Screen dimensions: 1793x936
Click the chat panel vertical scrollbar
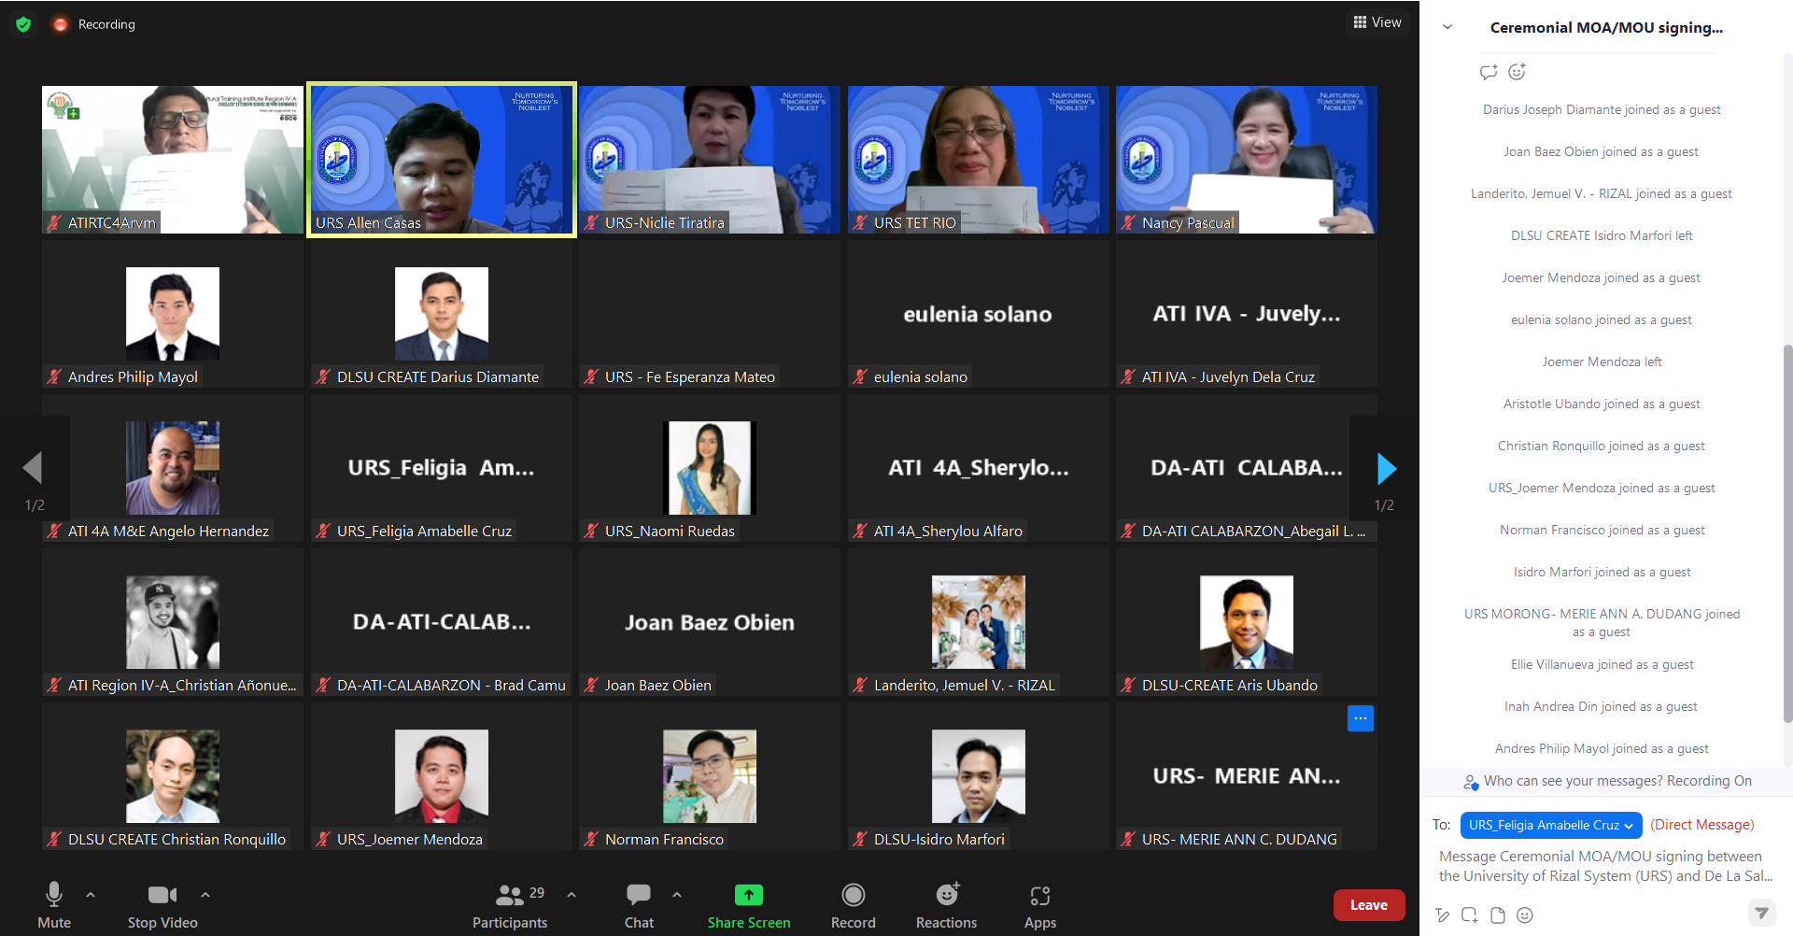(1787, 532)
